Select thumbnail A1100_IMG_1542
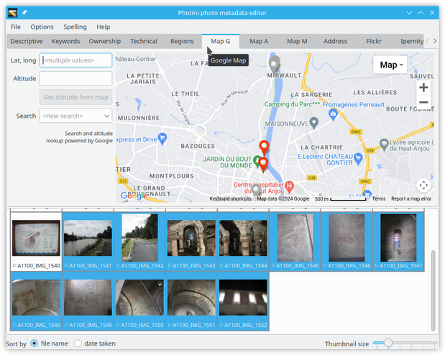The height and width of the screenshot is (355, 445). [139, 241]
